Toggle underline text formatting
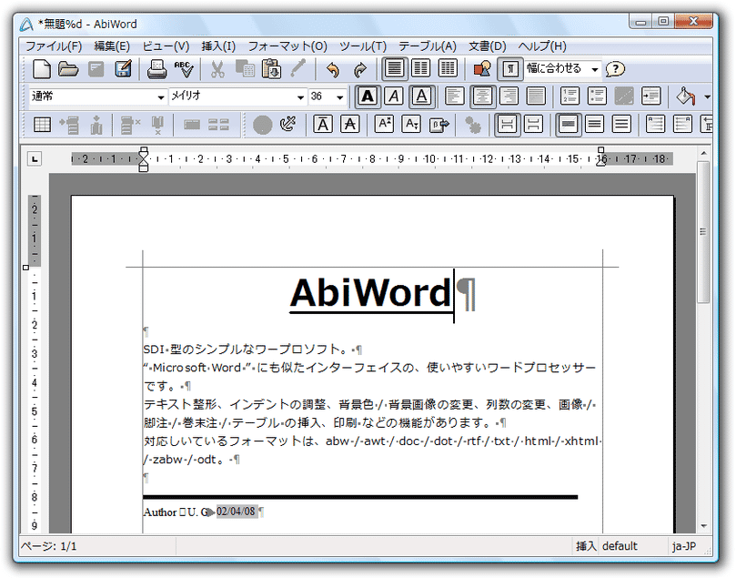This screenshot has width=736, height=578. click(x=421, y=96)
